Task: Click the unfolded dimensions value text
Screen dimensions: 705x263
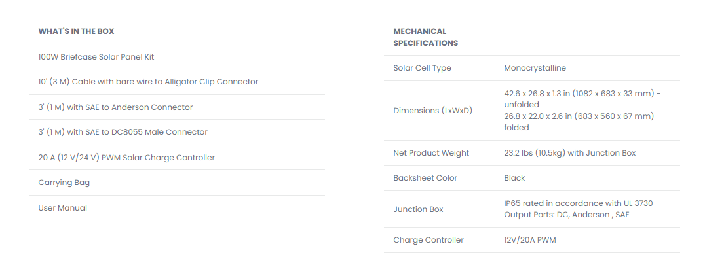Action: pyautogui.click(x=582, y=99)
